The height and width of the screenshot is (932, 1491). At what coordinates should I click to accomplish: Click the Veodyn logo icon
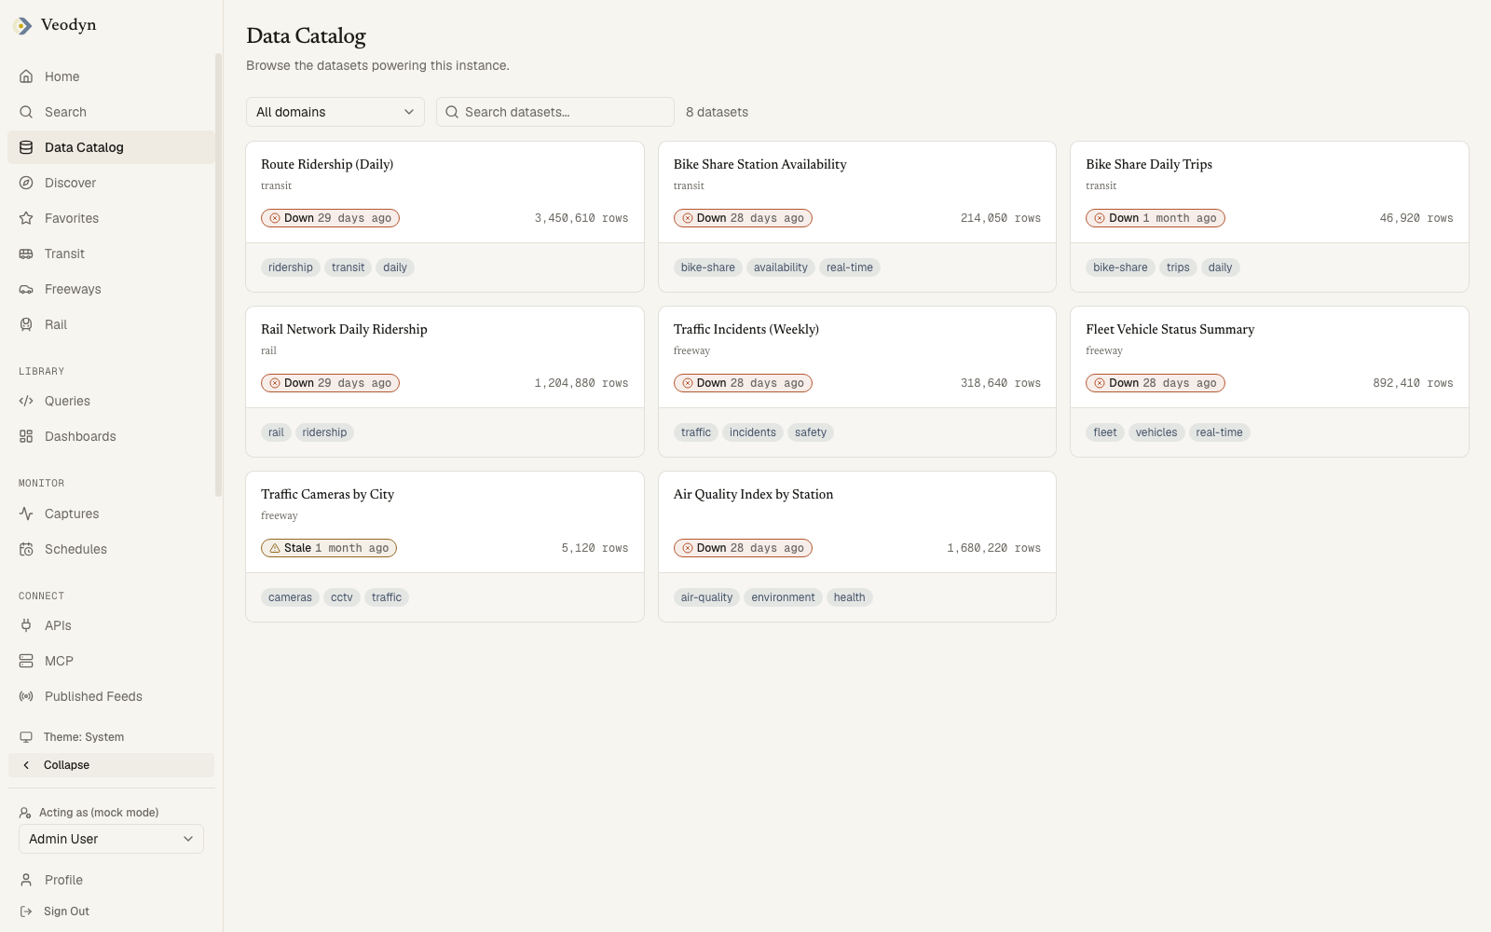(x=23, y=26)
